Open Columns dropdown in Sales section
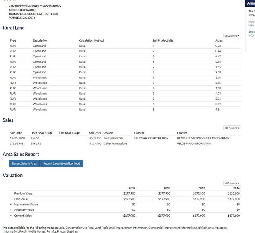255x233 pixels. pyautogui.click(x=232, y=128)
